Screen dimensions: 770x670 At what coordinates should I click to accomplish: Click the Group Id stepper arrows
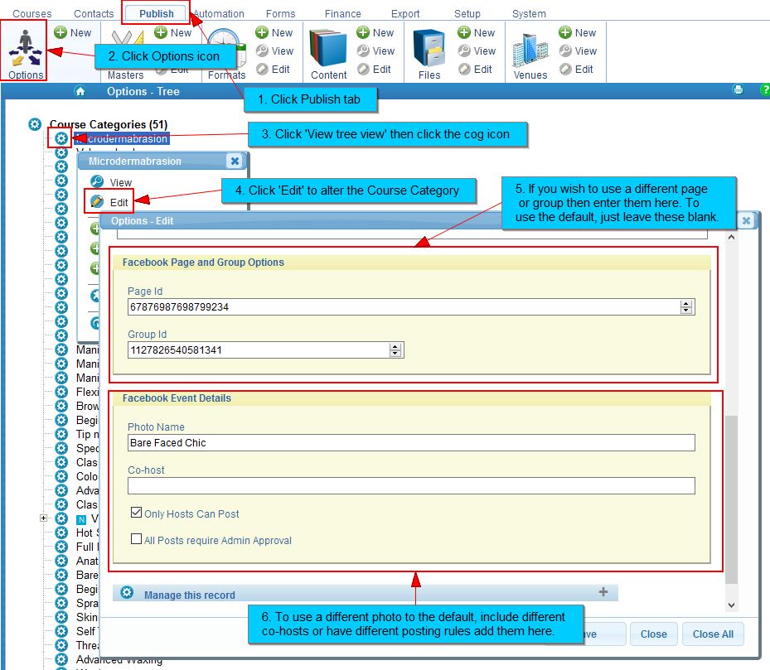[x=395, y=350]
